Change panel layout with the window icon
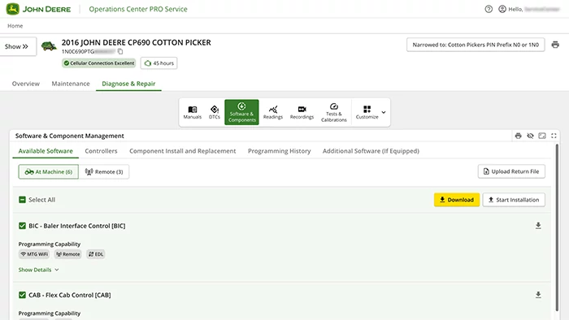Viewport: 569px width, 320px height. pyautogui.click(x=542, y=136)
